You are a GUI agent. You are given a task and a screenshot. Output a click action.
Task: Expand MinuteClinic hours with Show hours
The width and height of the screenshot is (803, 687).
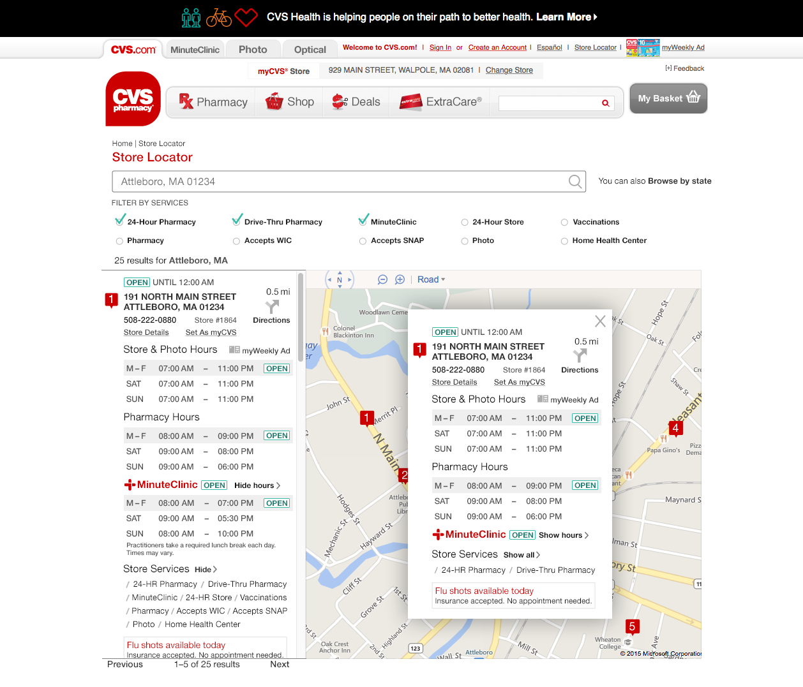pyautogui.click(x=564, y=535)
